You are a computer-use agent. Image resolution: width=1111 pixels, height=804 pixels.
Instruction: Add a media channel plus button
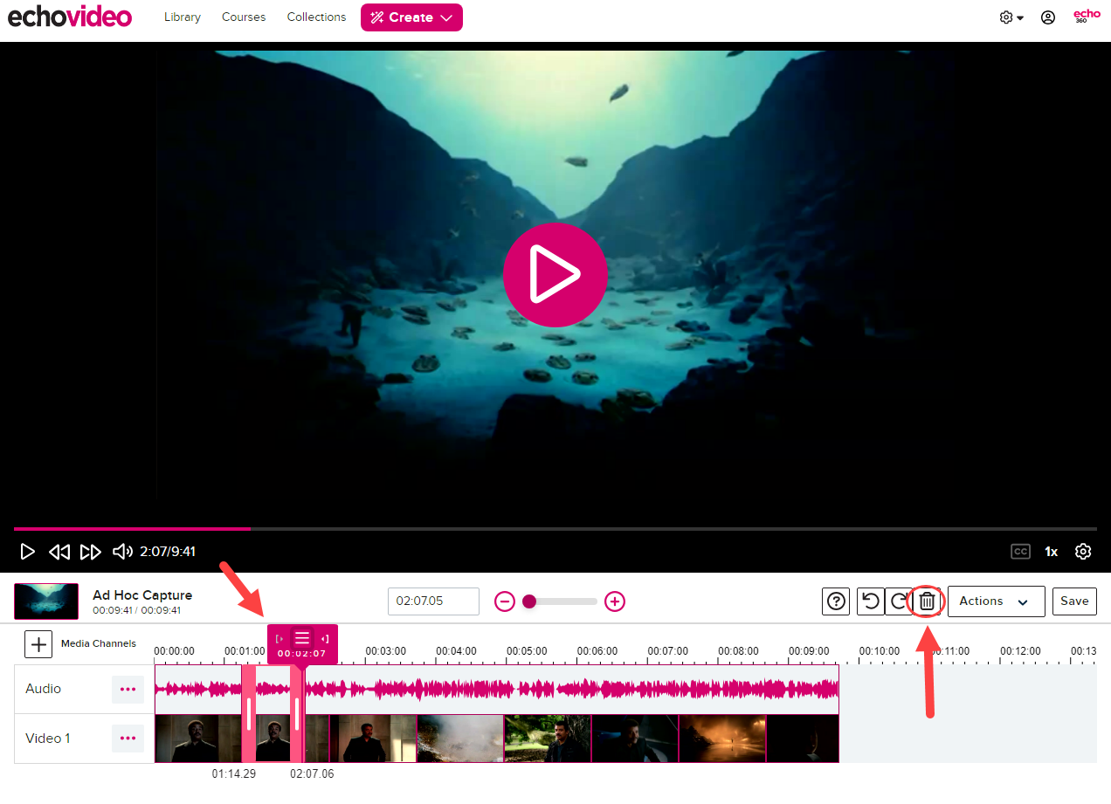(38, 644)
